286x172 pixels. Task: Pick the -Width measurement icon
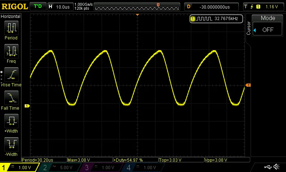coord(11,144)
